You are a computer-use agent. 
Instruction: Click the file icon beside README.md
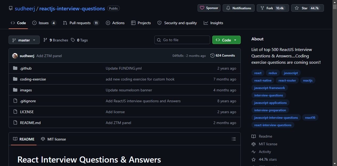click(x=15, y=123)
